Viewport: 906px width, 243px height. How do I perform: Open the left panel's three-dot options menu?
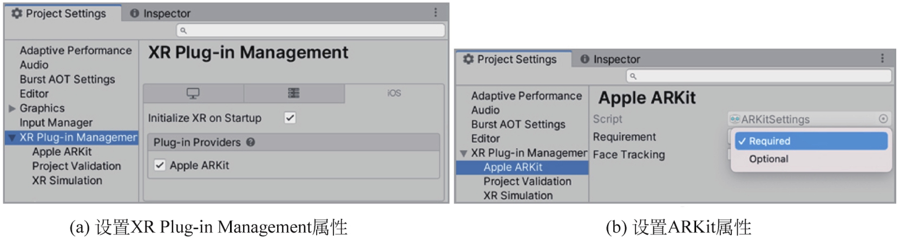click(x=436, y=12)
